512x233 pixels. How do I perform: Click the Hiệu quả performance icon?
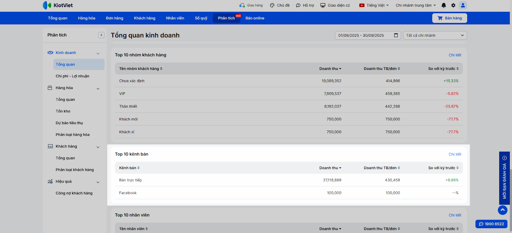click(50, 182)
